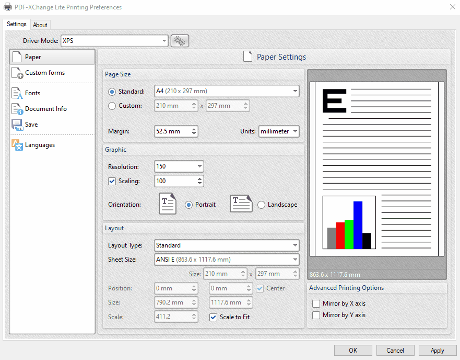460x360 pixels.
Task: Select the Settings tab
Action: tap(16, 24)
